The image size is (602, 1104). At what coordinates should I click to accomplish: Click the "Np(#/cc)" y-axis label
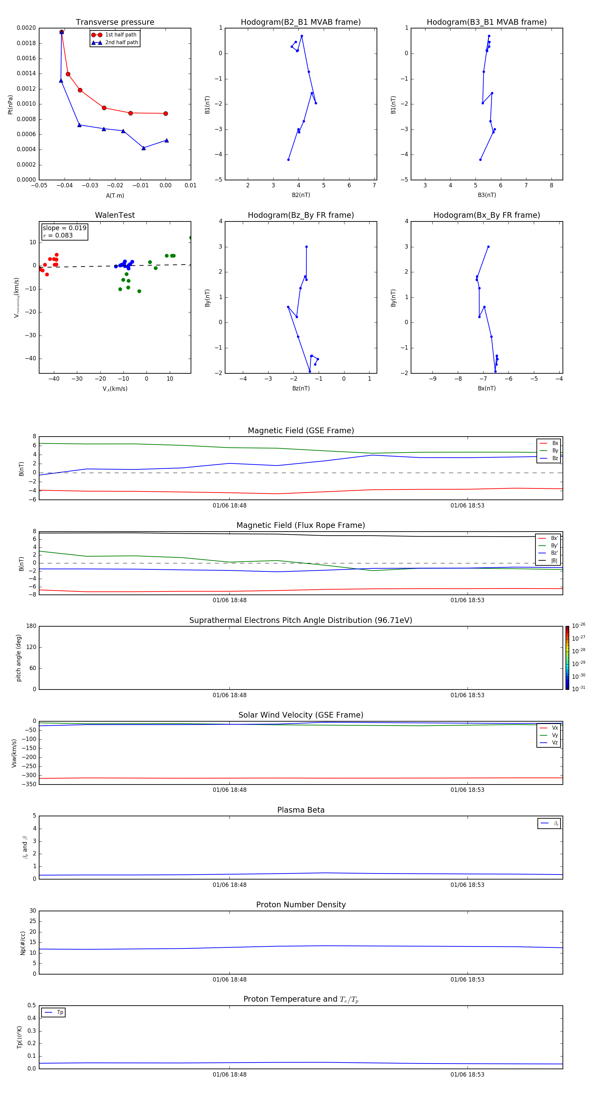(23, 943)
